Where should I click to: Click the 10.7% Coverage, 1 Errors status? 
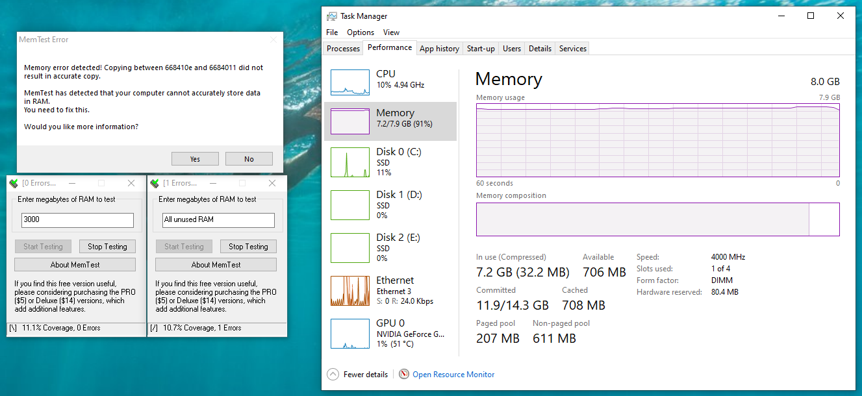click(202, 328)
